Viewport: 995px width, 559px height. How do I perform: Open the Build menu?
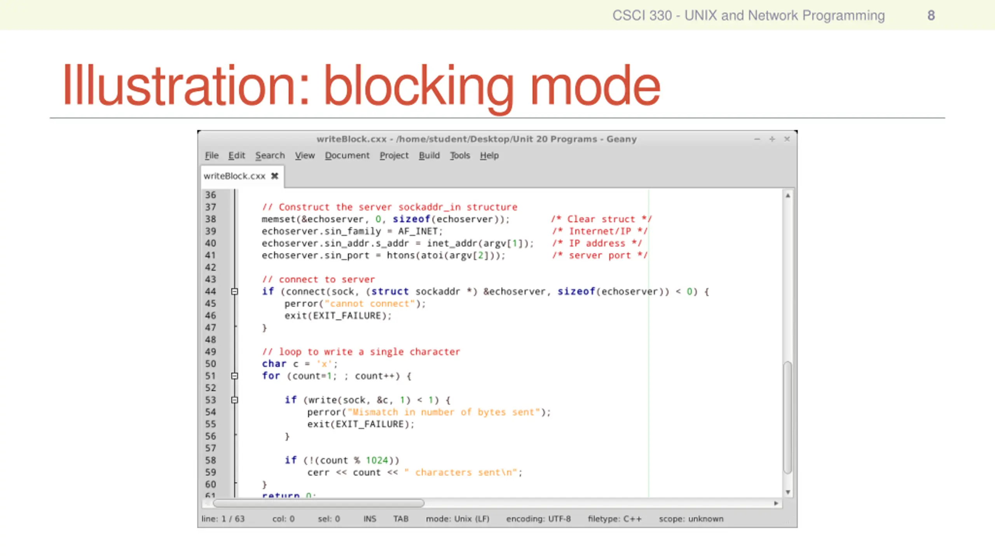pyautogui.click(x=429, y=155)
